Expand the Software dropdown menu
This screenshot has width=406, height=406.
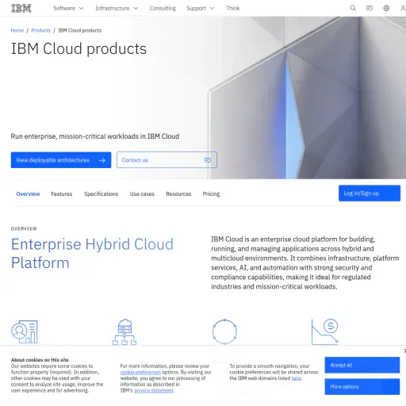(x=68, y=8)
